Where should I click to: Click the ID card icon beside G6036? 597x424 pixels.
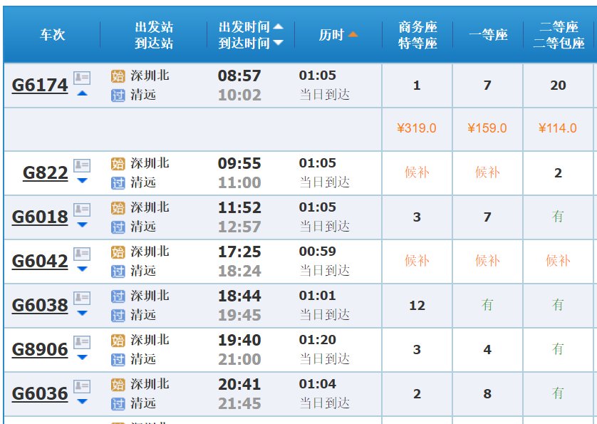coord(82,386)
